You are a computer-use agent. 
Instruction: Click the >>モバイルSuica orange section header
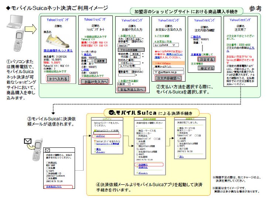[168, 63]
